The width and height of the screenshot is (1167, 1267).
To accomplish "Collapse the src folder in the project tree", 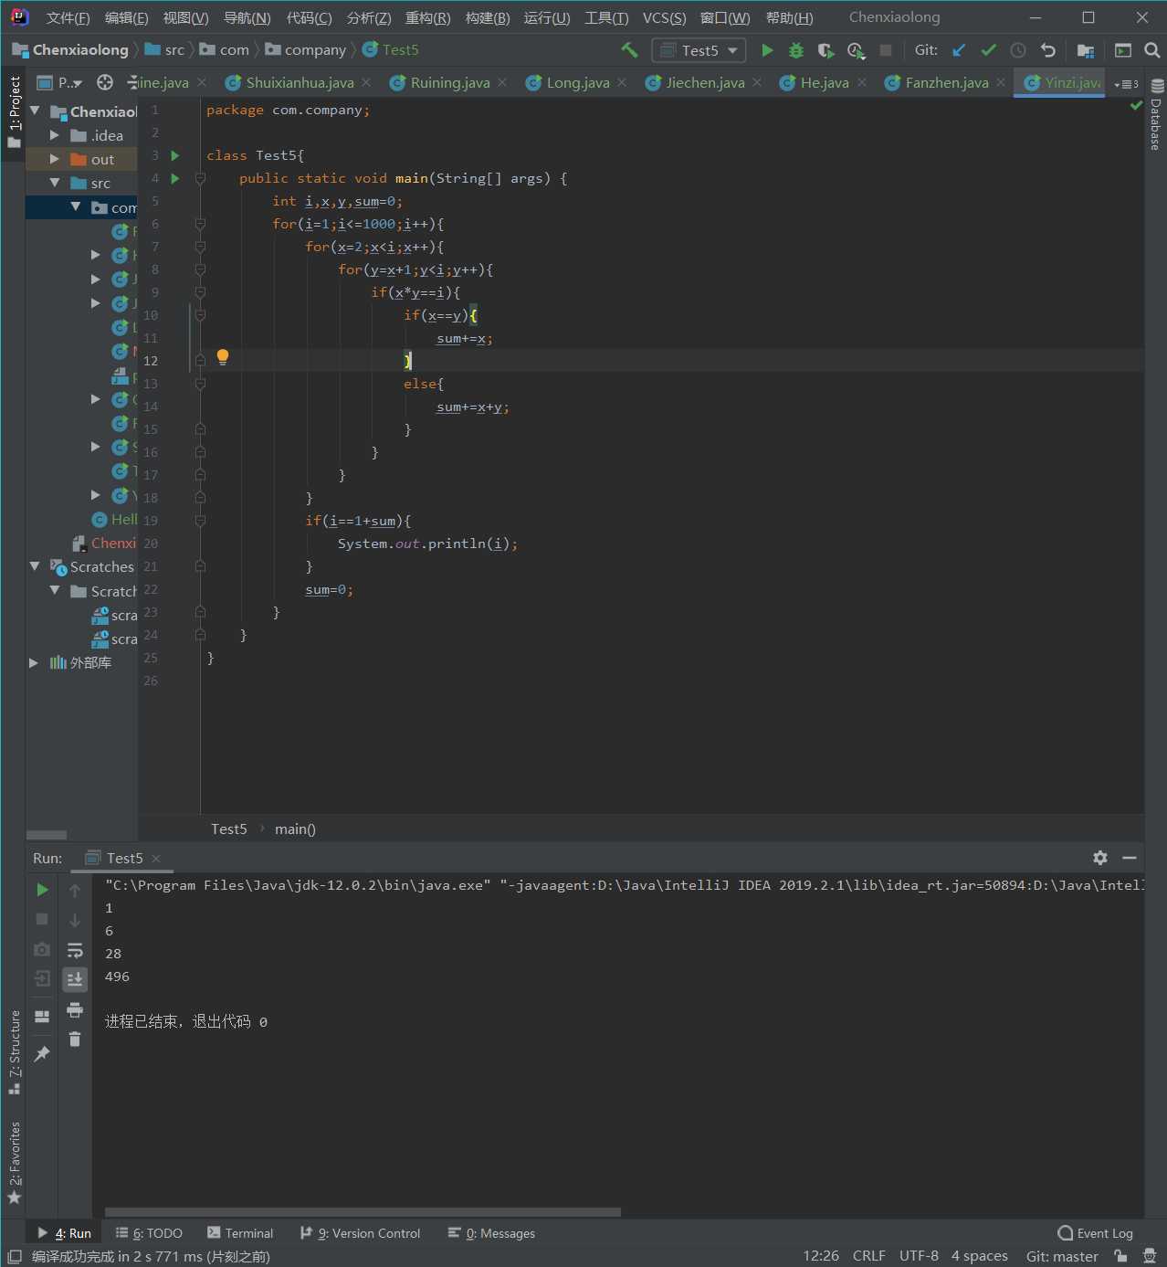I will tap(55, 183).
